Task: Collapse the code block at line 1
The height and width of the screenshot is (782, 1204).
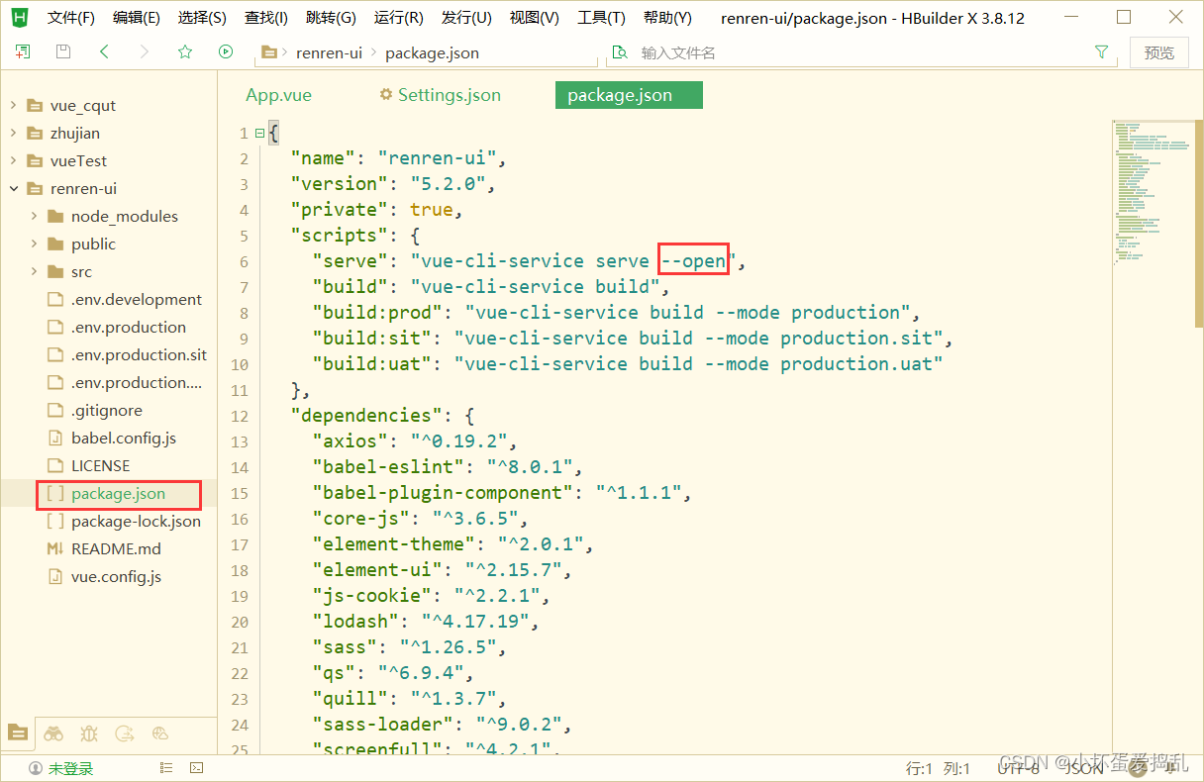Action: (x=258, y=132)
